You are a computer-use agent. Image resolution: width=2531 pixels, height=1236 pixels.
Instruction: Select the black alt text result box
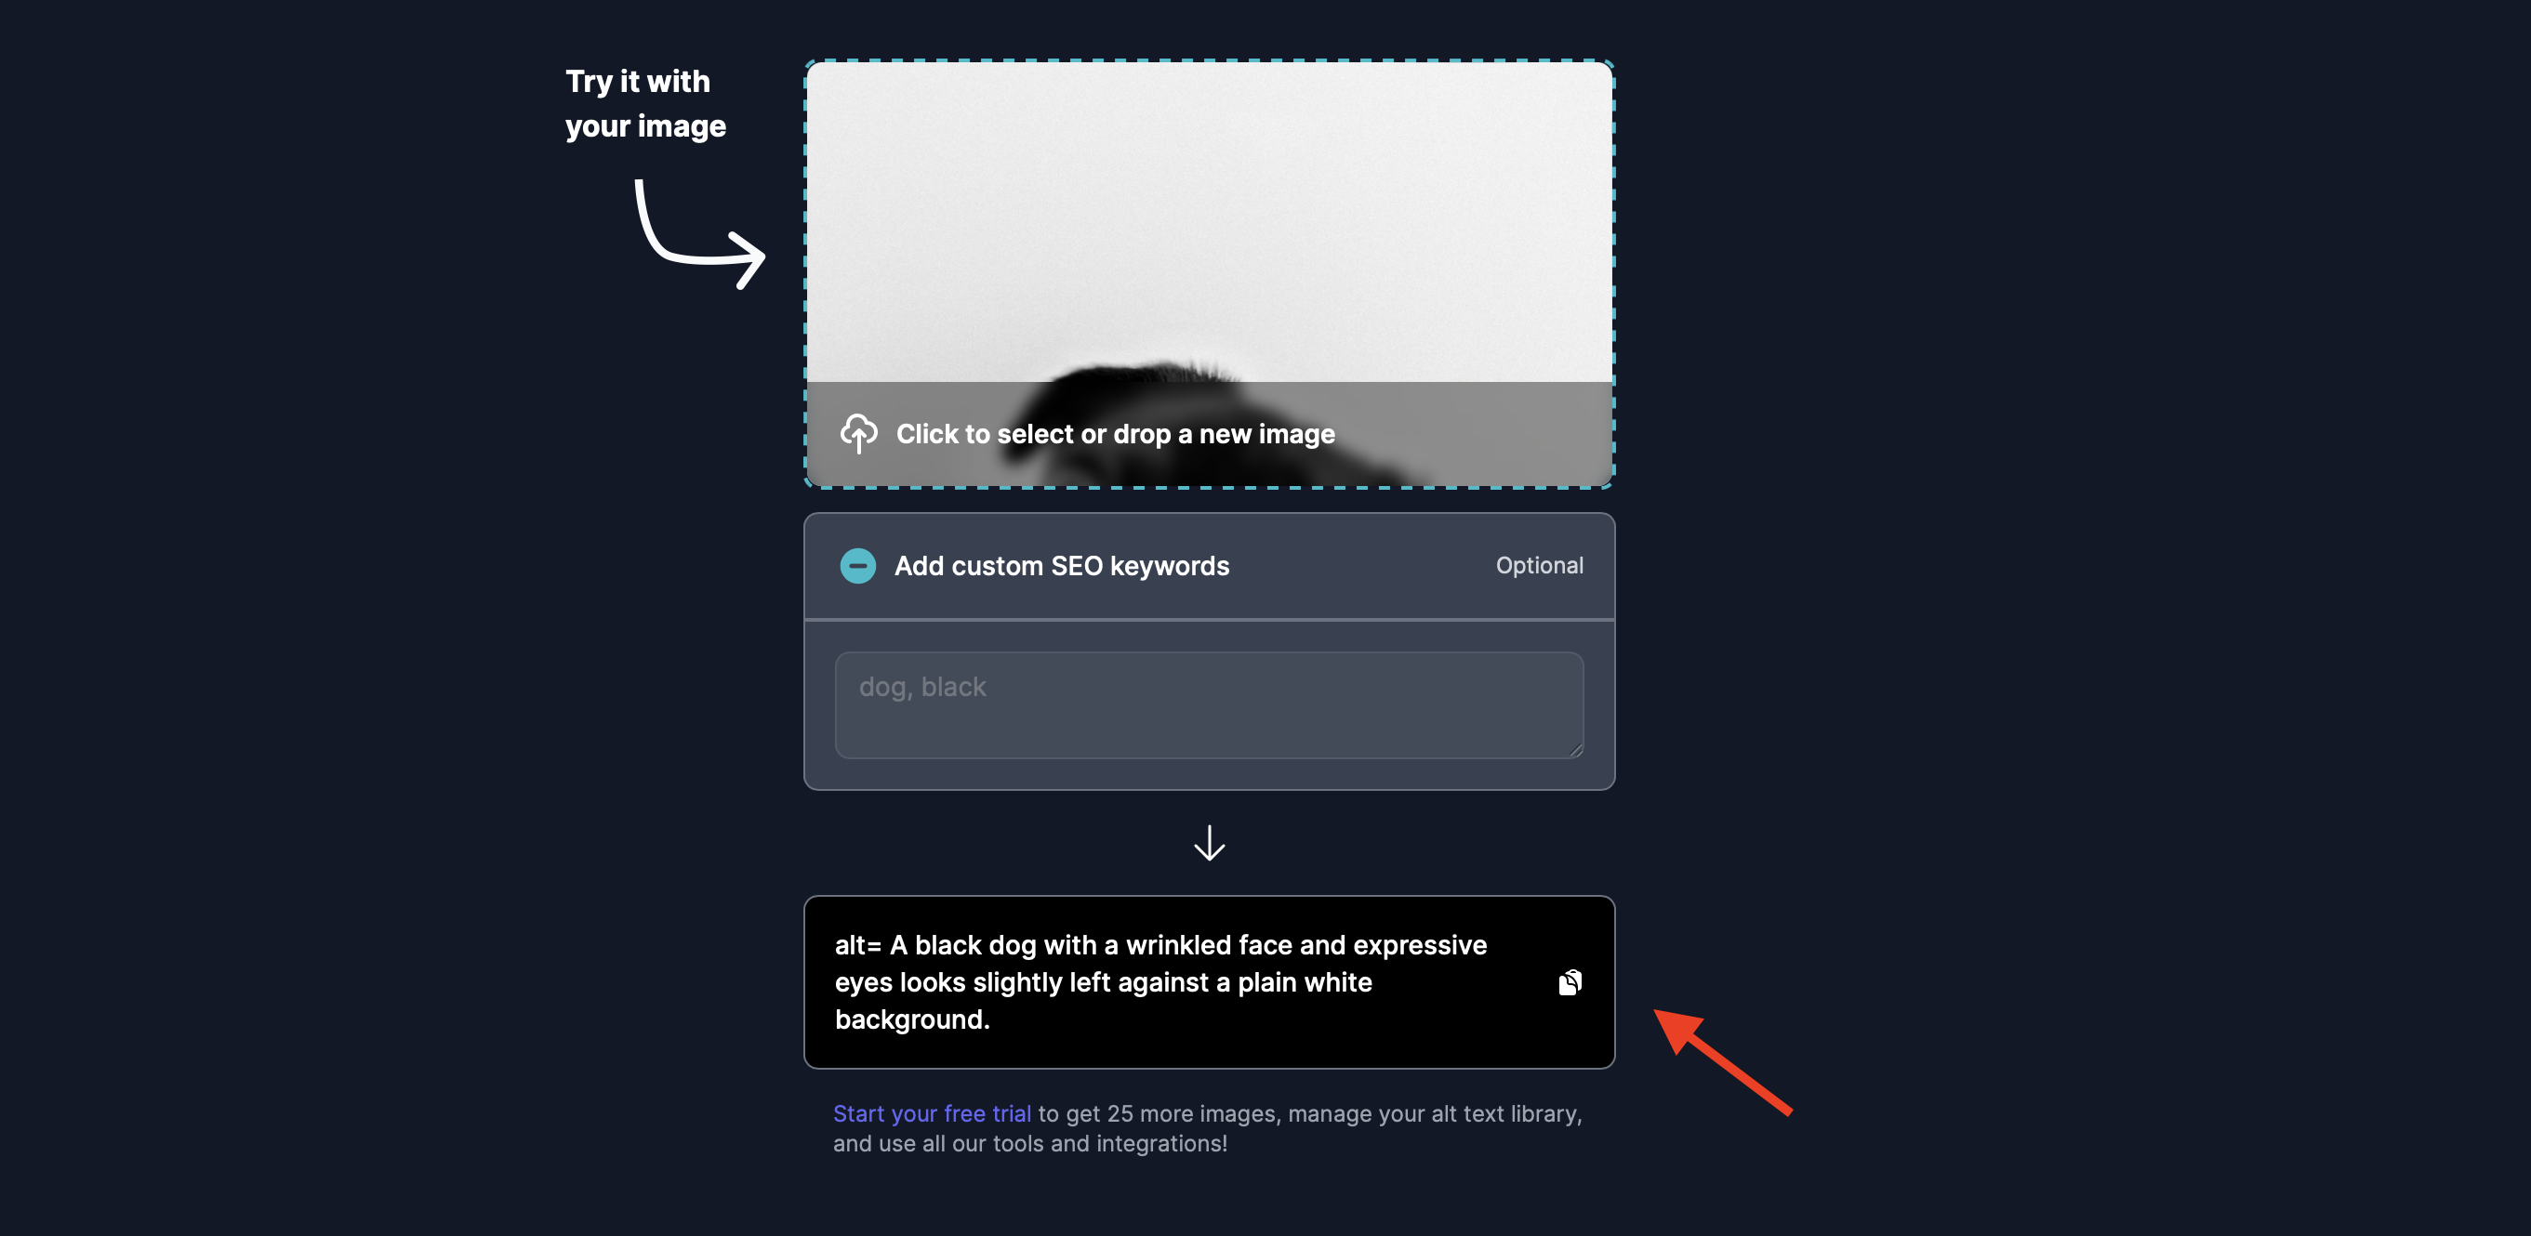click(x=1209, y=981)
